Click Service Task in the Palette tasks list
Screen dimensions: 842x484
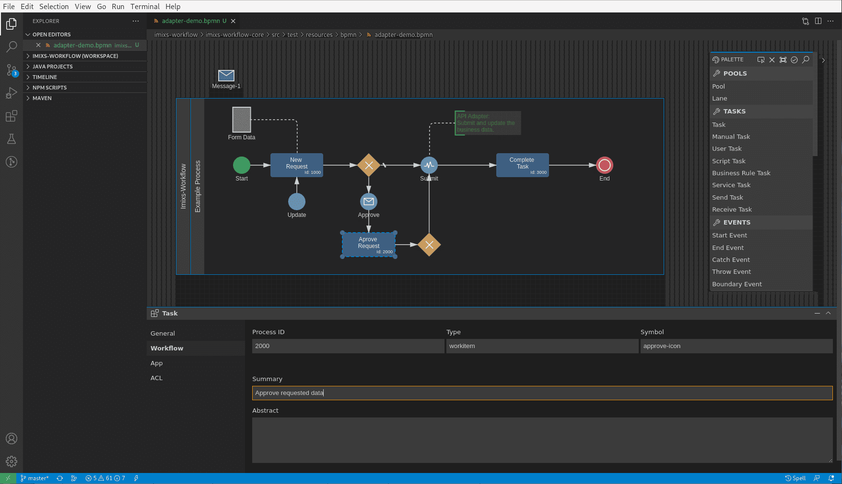731,185
